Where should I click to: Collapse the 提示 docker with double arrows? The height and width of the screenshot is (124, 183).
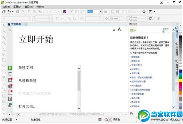pyautogui.click(x=174, y=24)
